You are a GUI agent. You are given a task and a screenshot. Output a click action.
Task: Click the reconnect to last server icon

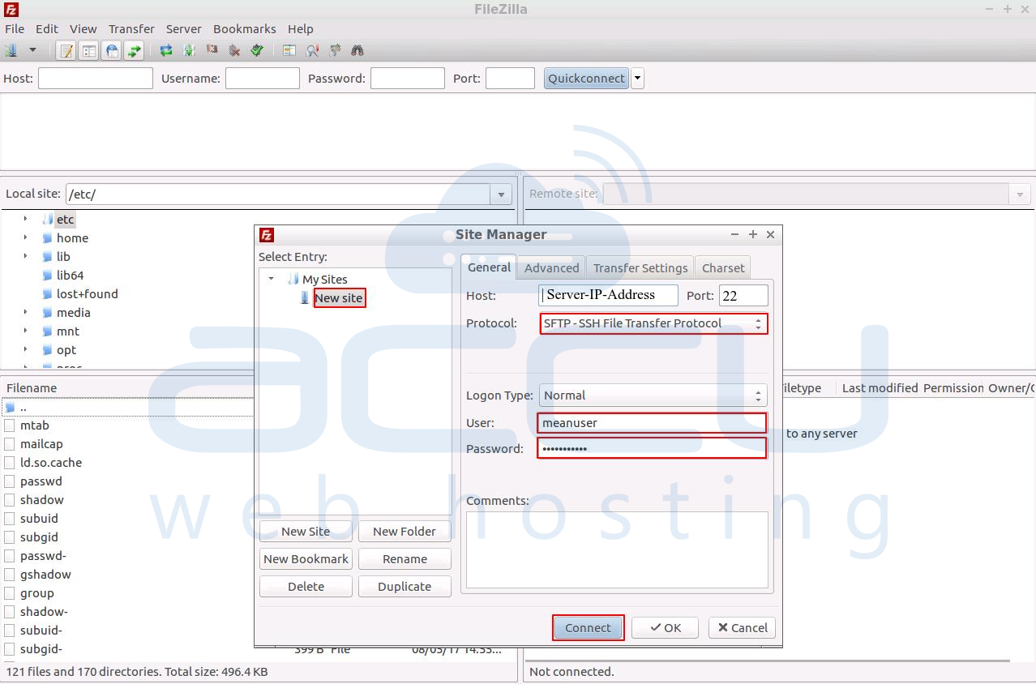coord(257,50)
